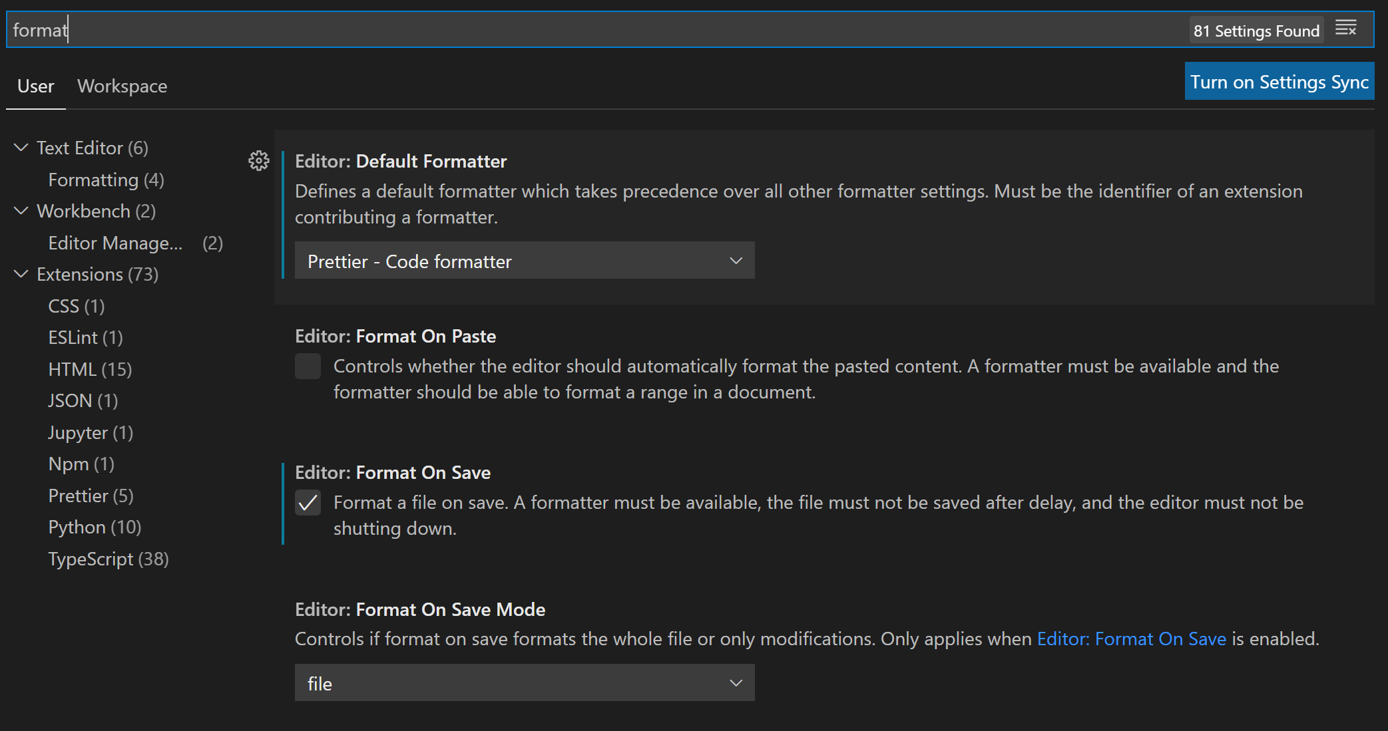1388x731 pixels.
Task: Click the gear icon beside Default Formatter
Action: (x=258, y=161)
